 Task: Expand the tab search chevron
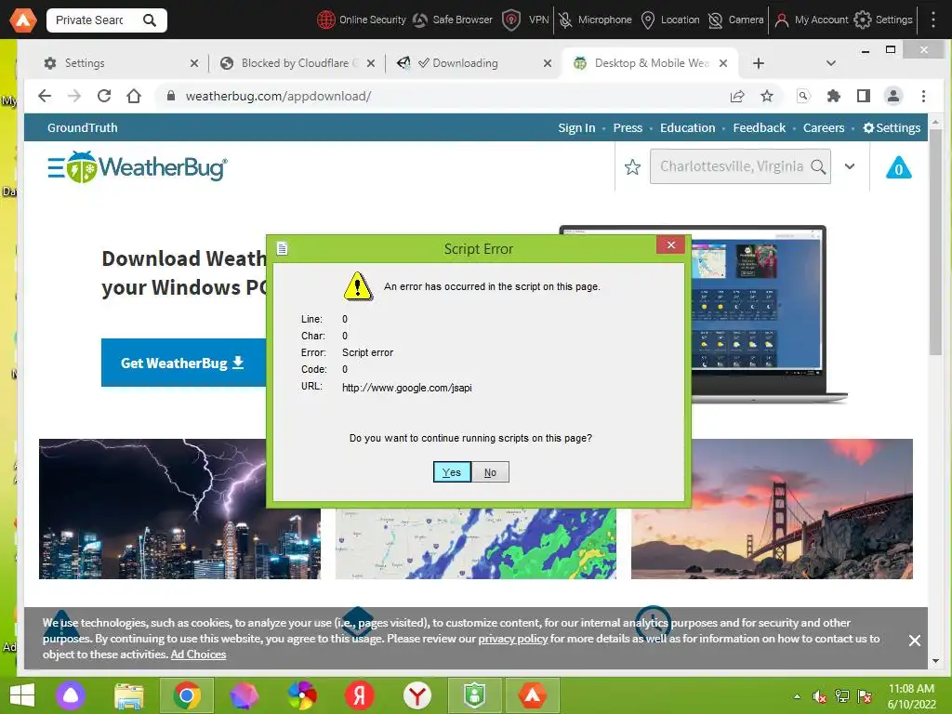(831, 63)
